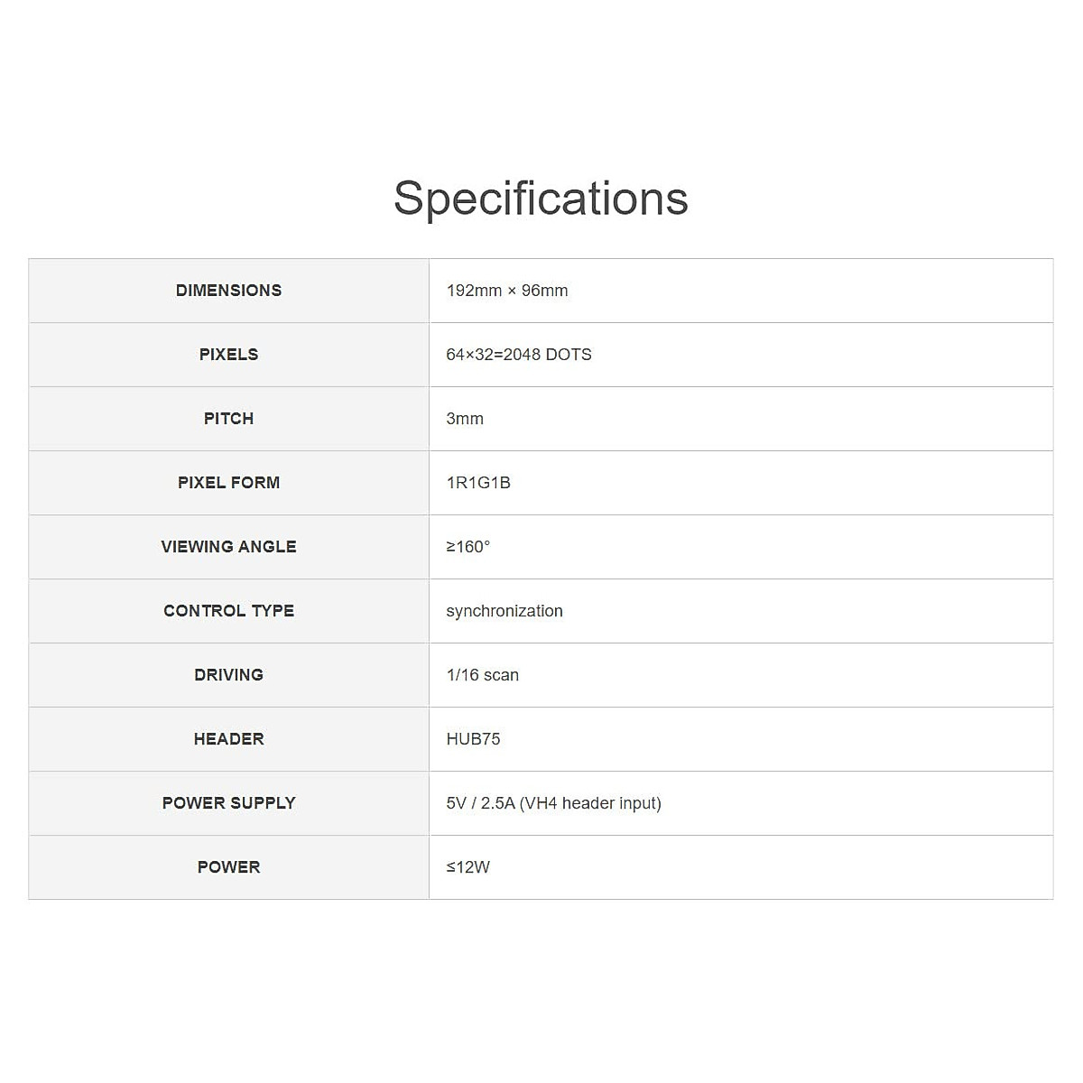
Task: Click the 1R1G1B value text
Action: [x=478, y=483]
